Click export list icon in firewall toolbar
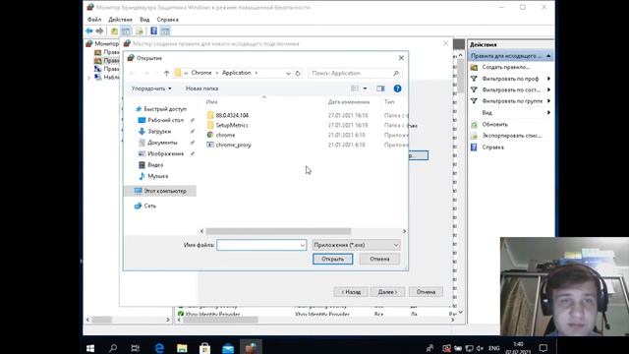This screenshot has width=629, height=354. [x=140, y=30]
